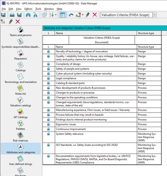The height and width of the screenshot is (176, 167).
Task: Select 'Novelty of technology / degree of innovation' row
Action: tap(102, 51)
